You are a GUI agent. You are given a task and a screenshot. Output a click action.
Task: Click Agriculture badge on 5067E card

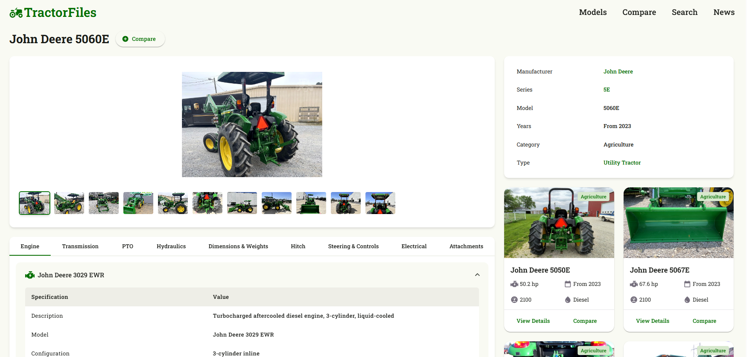(x=713, y=197)
